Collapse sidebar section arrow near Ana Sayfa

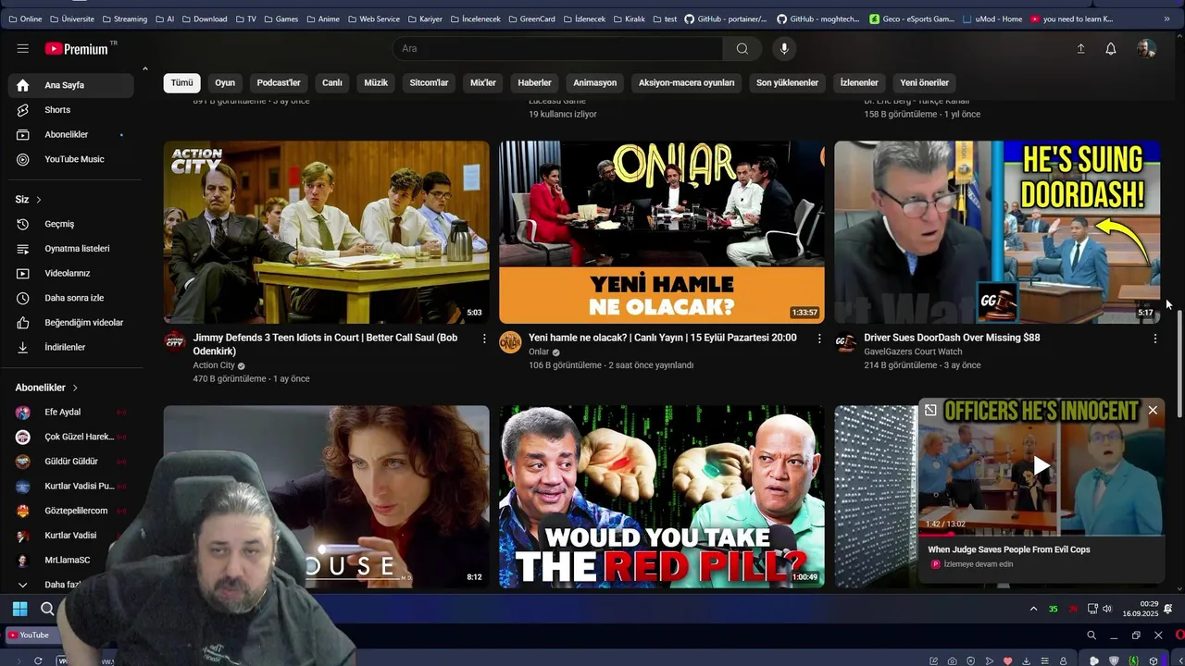144,68
